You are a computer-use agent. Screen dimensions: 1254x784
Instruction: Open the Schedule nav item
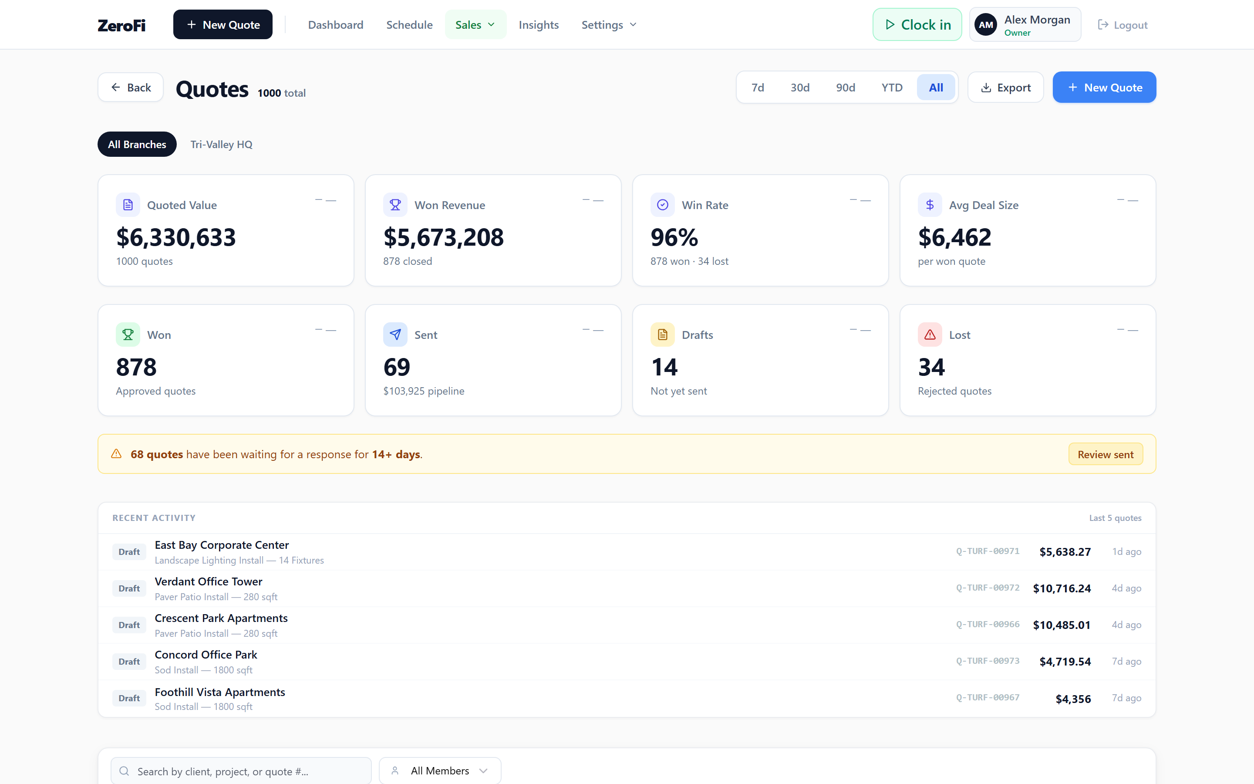[x=409, y=25]
